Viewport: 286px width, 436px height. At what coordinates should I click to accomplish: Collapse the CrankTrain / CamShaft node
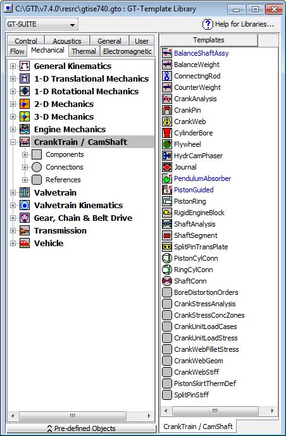(x=13, y=142)
